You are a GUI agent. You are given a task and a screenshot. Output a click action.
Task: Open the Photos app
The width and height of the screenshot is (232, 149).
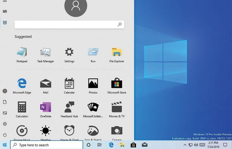(93, 83)
